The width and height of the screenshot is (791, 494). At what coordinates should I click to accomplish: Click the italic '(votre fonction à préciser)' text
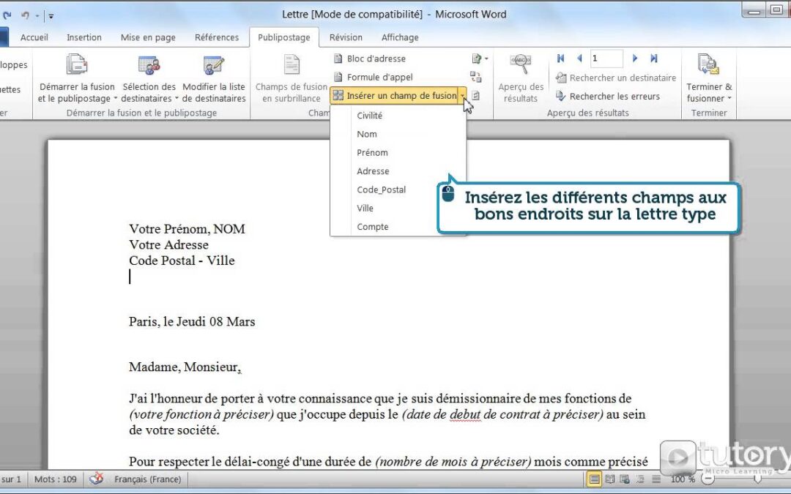click(x=202, y=414)
